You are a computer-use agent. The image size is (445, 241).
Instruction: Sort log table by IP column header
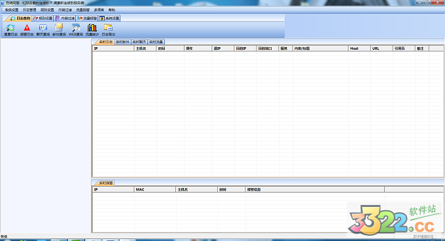point(113,48)
